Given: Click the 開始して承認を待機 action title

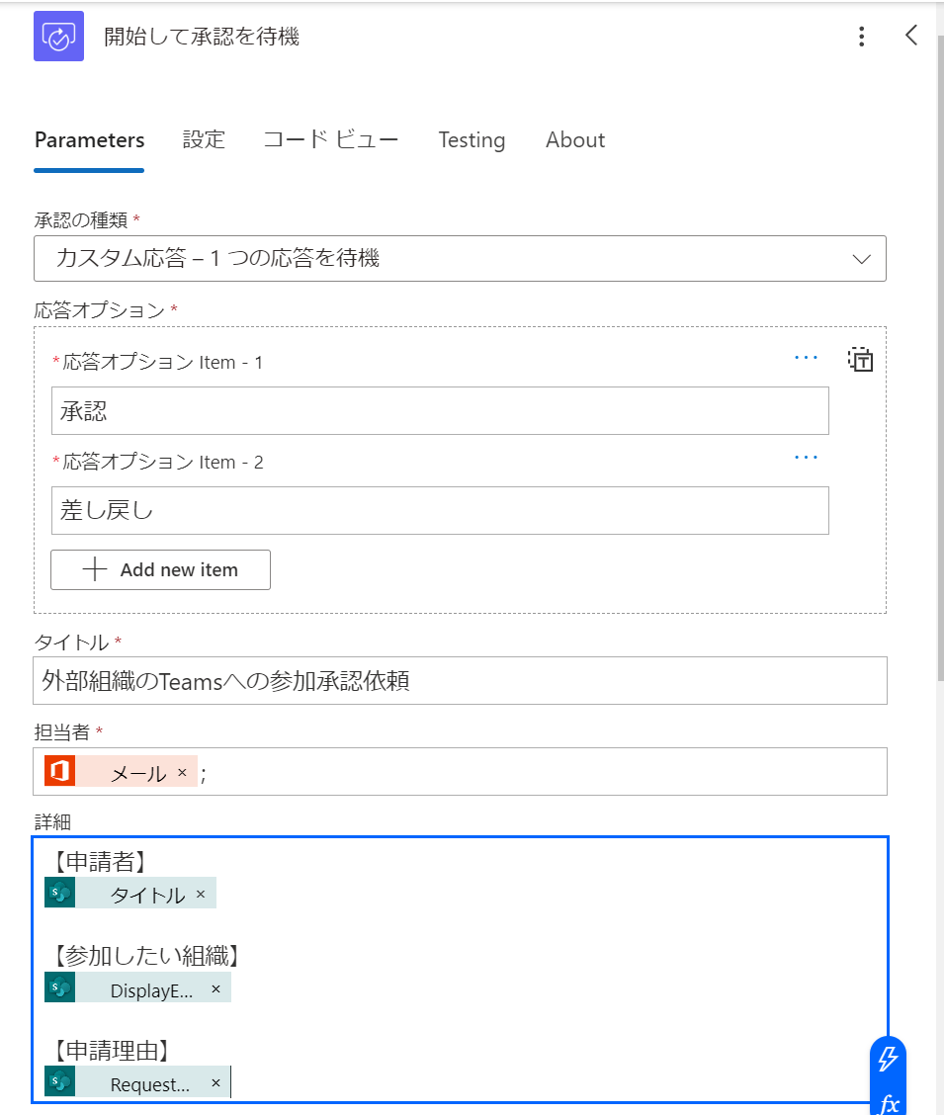Looking at the screenshot, I should coord(202,37).
